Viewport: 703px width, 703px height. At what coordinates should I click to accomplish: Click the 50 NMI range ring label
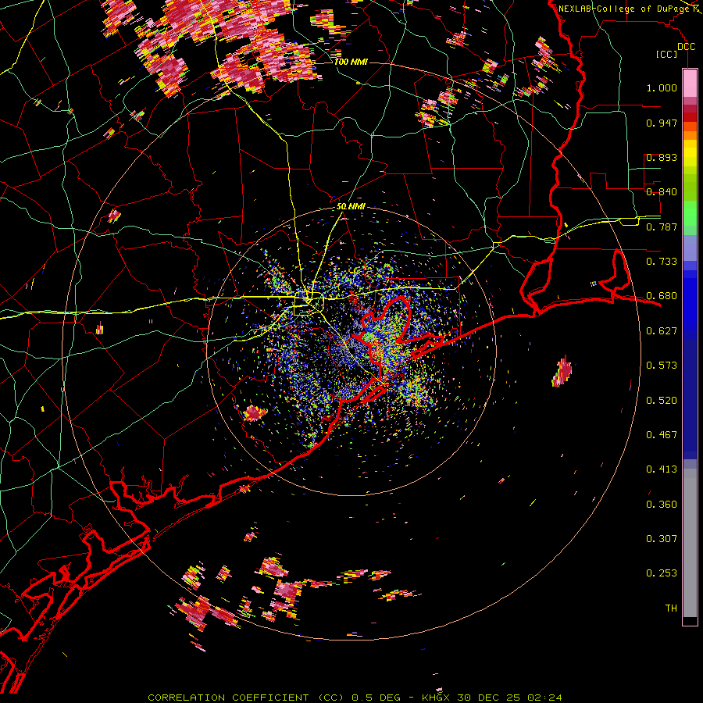(351, 206)
